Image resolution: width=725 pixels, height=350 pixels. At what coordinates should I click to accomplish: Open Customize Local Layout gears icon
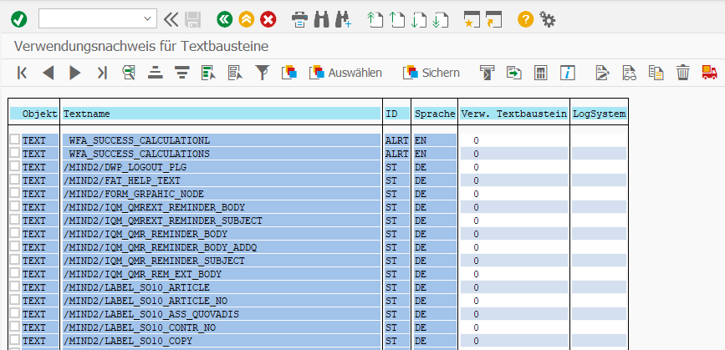click(x=548, y=19)
